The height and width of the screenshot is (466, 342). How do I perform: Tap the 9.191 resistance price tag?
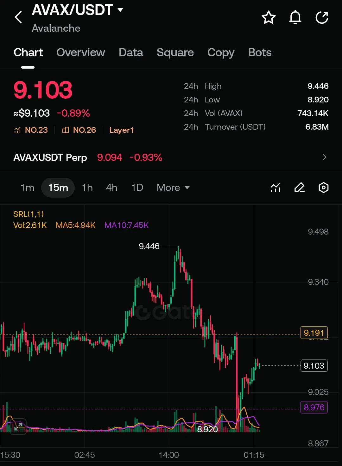click(314, 333)
